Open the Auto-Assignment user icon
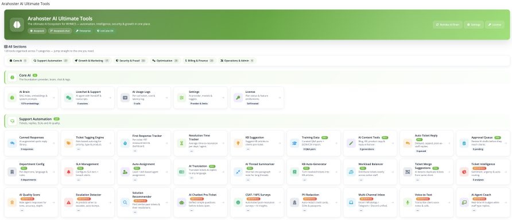Image resolution: width=512 pixels, height=220 pixels. 125,172
